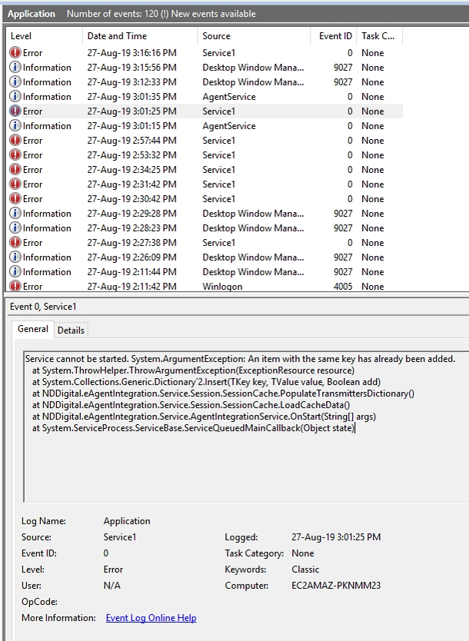
Task: Select the General tab
Action: 33,329
